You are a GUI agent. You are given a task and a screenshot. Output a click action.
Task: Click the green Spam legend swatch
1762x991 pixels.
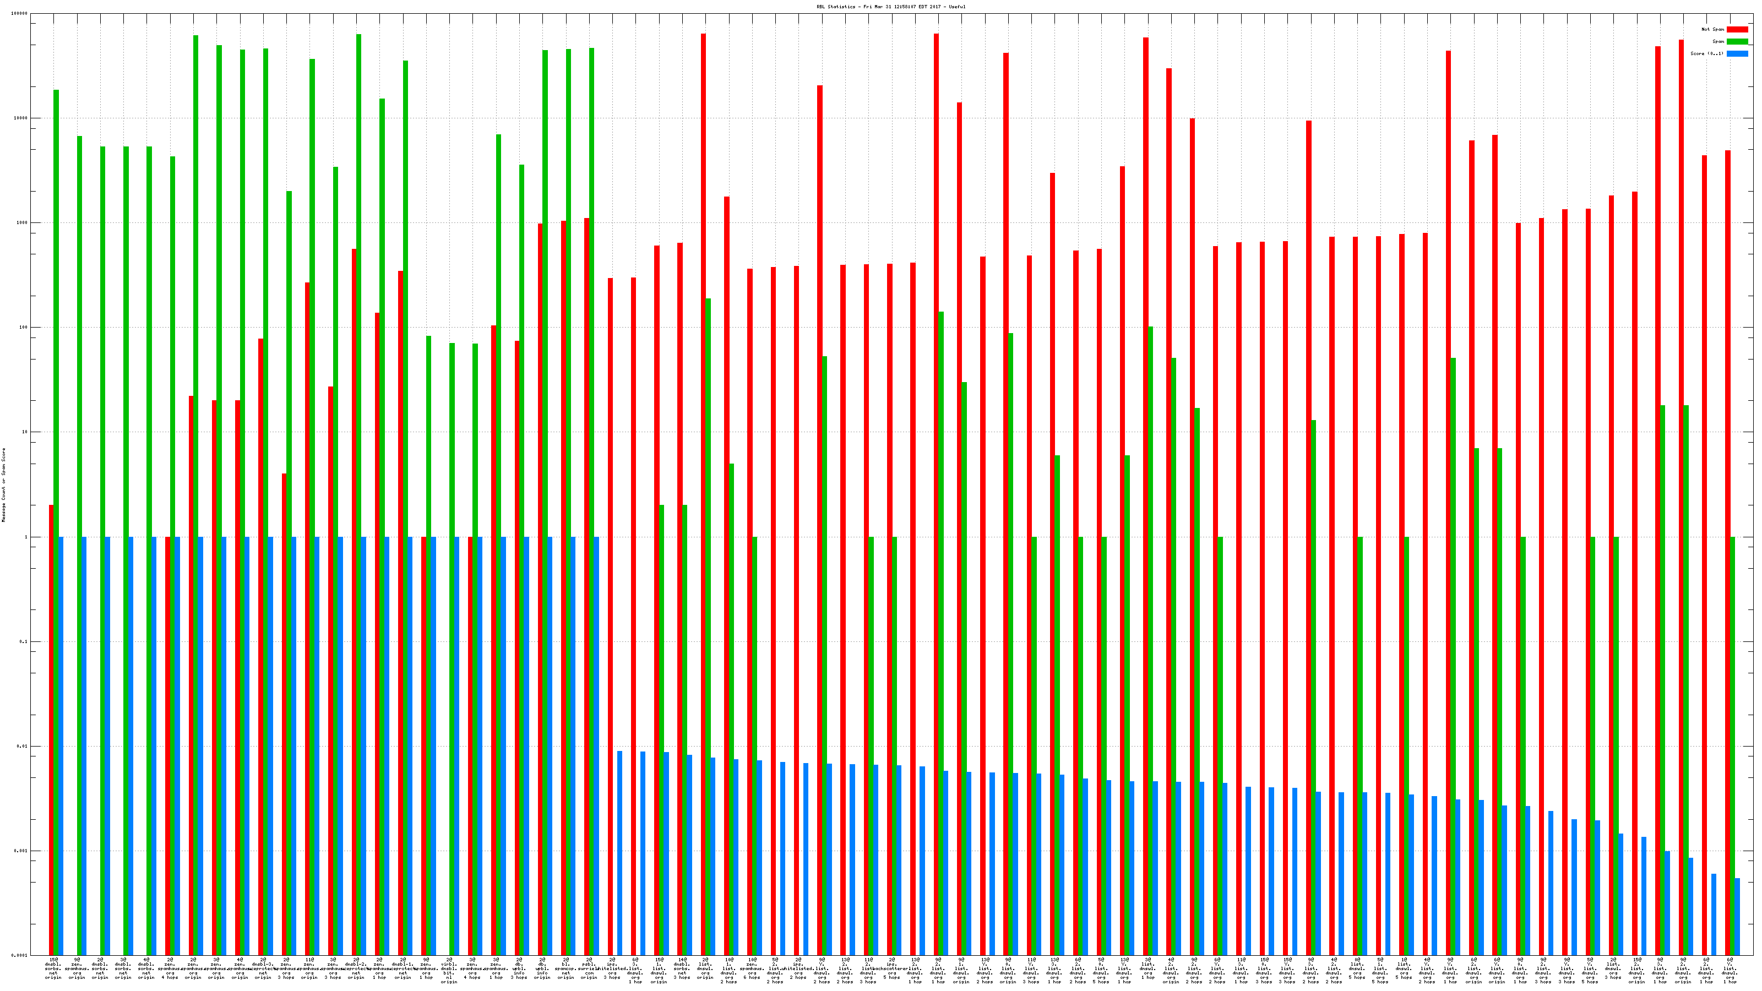pos(1737,42)
